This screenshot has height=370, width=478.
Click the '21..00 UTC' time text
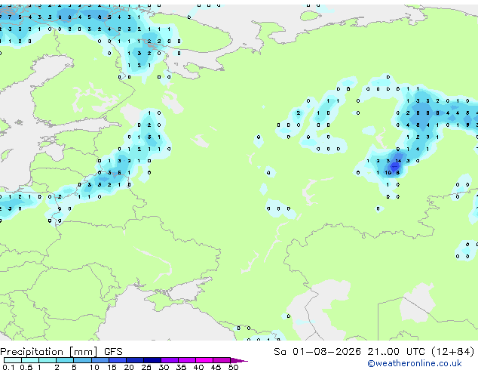(x=396, y=352)
